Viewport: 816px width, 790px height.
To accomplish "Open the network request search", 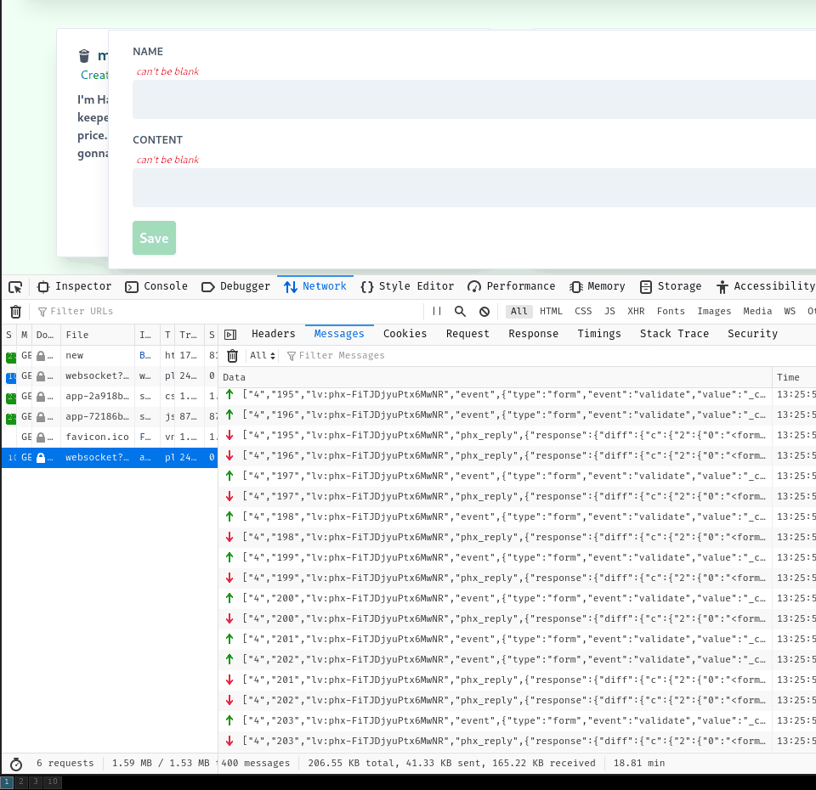I will [x=460, y=311].
